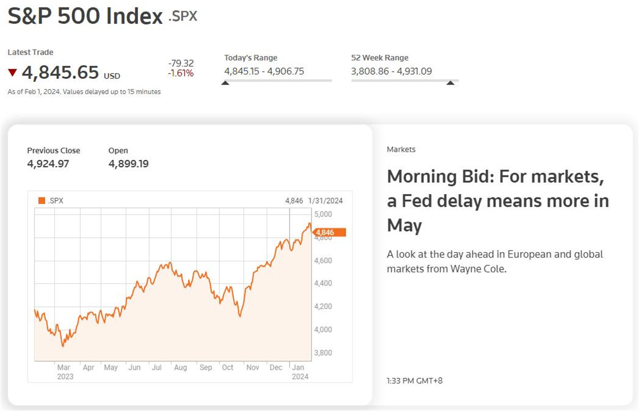Click the Markets category link
The height and width of the screenshot is (411, 639).
click(x=401, y=149)
